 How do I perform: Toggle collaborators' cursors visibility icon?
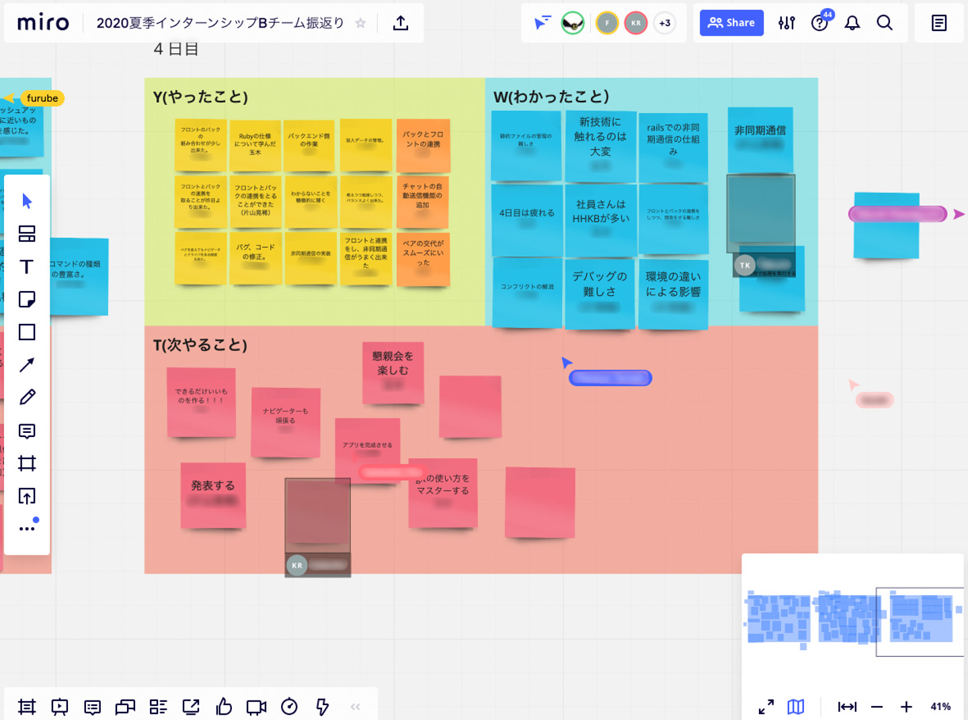tap(542, 23)
